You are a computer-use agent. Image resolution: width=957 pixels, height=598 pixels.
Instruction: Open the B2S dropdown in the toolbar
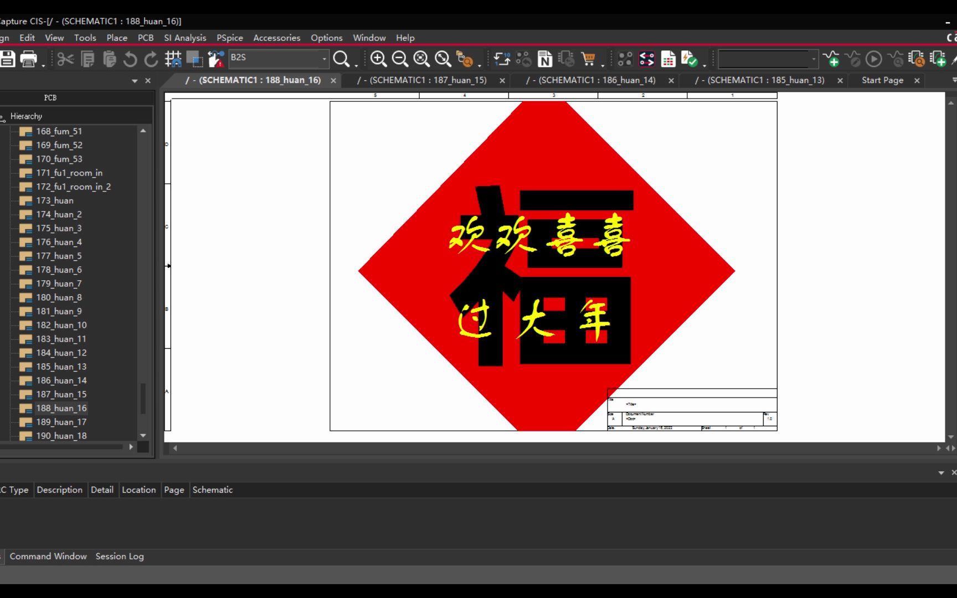[x=324, y=58]
